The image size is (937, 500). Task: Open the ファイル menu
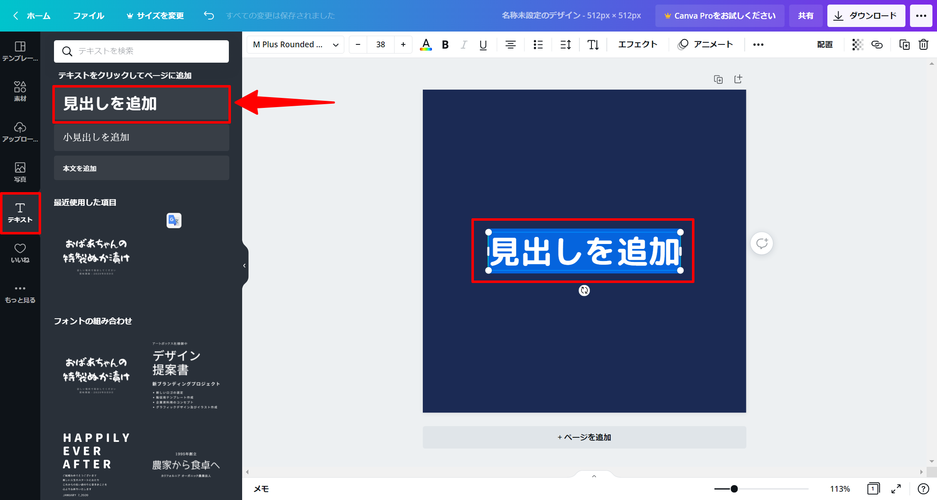(88, 16)
